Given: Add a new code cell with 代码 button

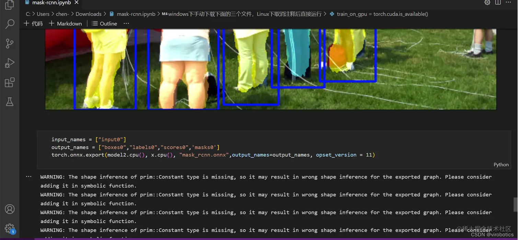Looking at the screenshot, I should click(33, 23).
